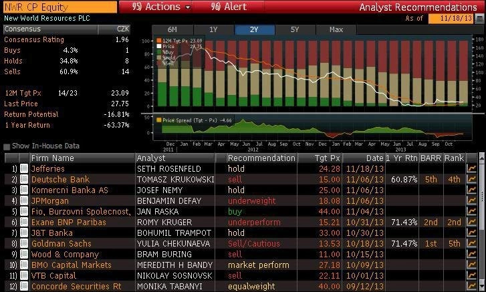Open the BMO Capital Markets document icon
This screenshot has width=486, height=292.
[24, 265]
